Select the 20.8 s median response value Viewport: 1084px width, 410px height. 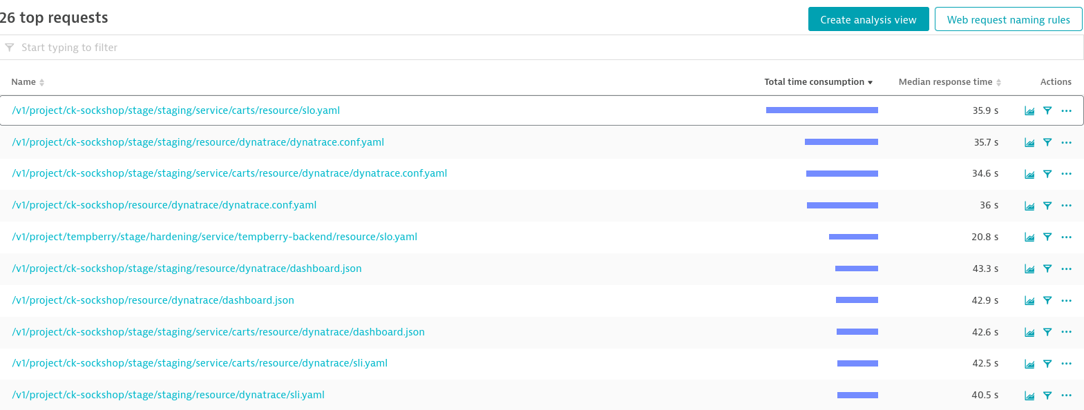click(985, 237)
